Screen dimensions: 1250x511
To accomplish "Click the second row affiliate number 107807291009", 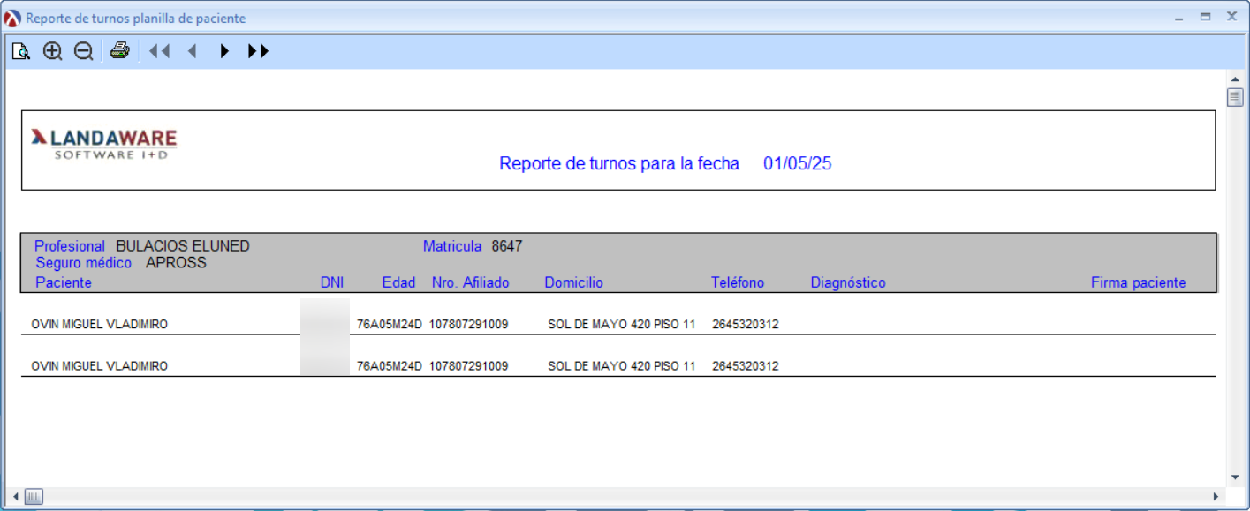I will tap(469, 365).
